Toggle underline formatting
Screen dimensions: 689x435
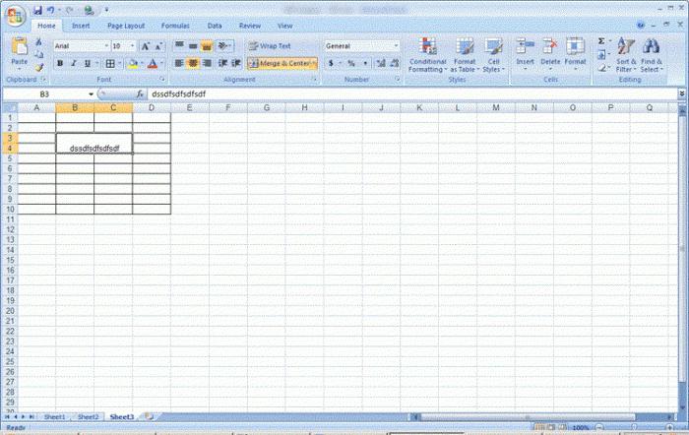click(x=87, y=64)
